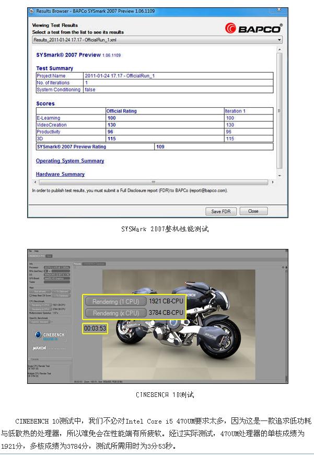The image size is (314, 455).
Task: Click the rendered motorcycle image
Action: 179,324
